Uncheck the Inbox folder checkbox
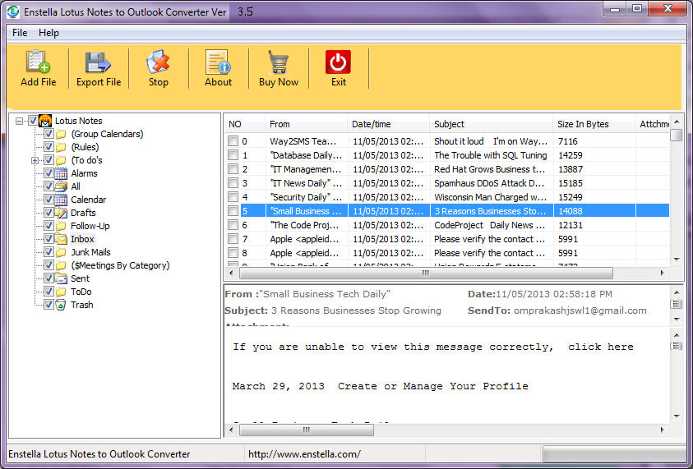 (49, 239)
